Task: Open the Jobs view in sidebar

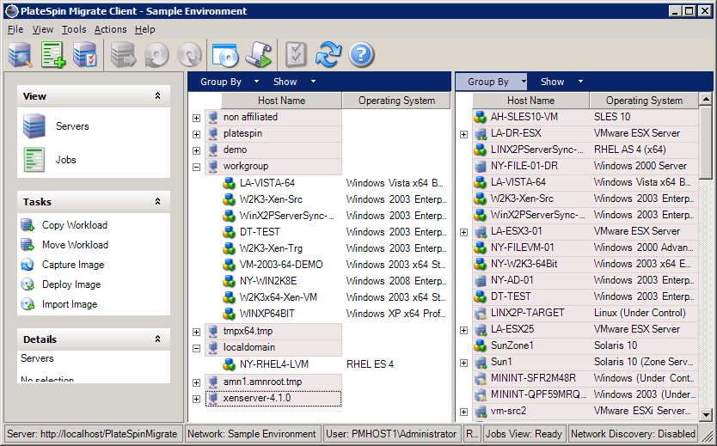Action: [x=35, y=160]
